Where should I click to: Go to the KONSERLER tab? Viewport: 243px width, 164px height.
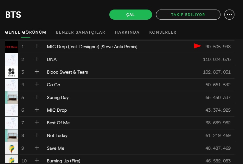tap(163, 32)
